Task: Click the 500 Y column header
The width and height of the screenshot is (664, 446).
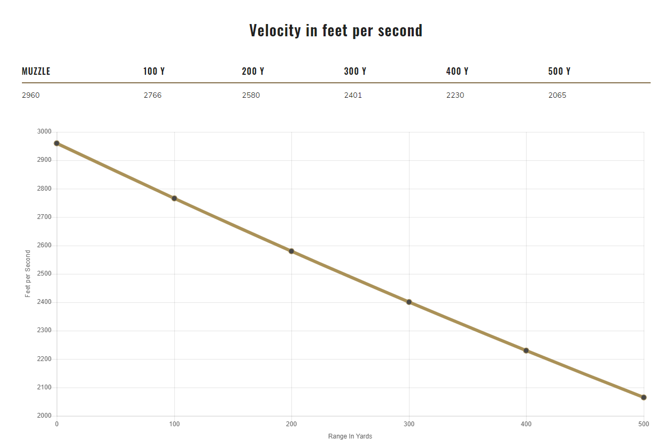Action: tap(559, 71)
